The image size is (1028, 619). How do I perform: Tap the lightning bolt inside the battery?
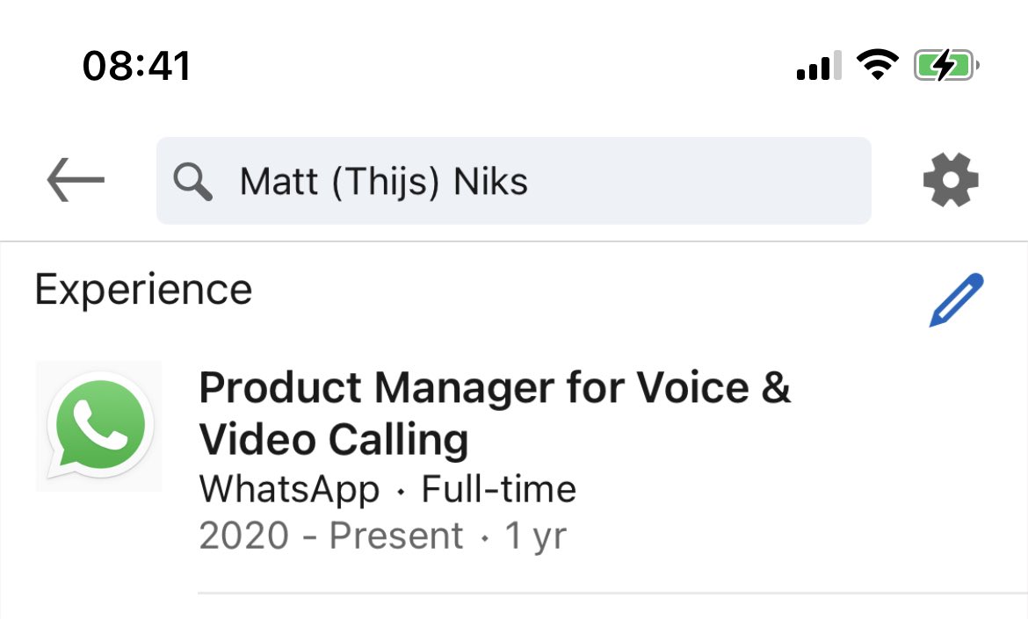(944, 65)
